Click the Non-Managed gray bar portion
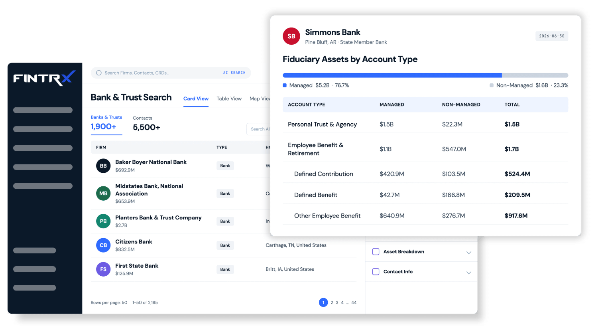598x330 pixels. pyautogui.click(x=535, y=75)
